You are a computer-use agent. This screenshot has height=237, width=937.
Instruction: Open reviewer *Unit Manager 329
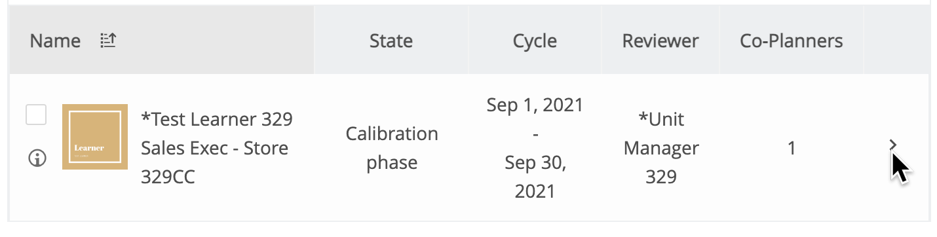[661, 148]
